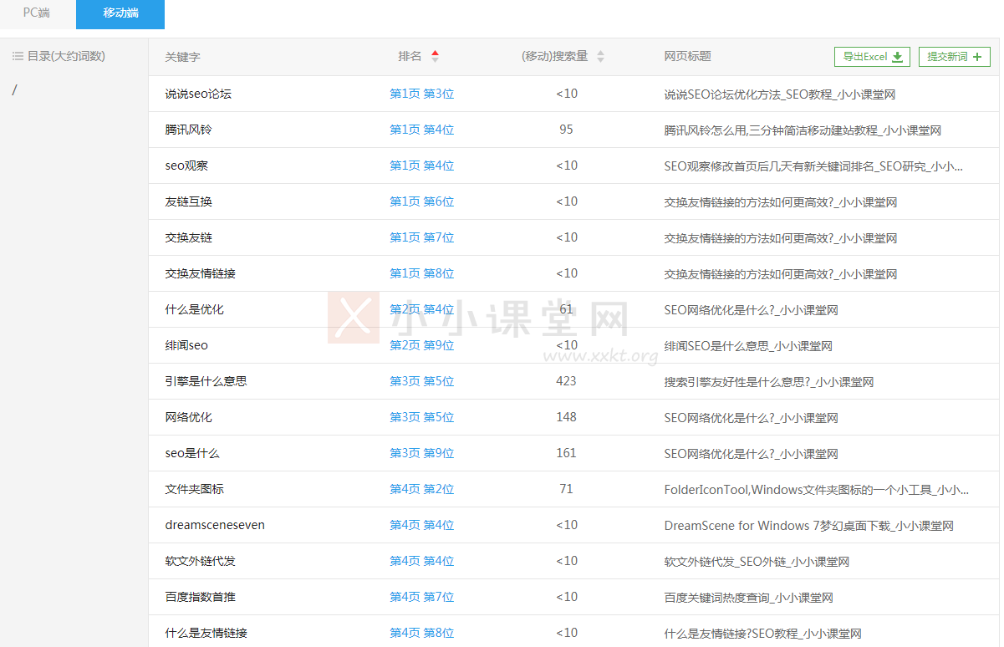Click keyword 什么是优化
This screenshot has height=647, width=1004.
click(194, 310)
